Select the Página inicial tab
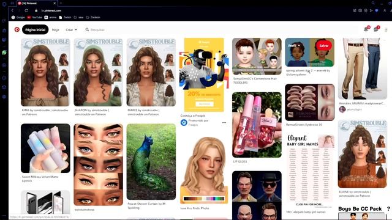392x220 pixels. pyautogui.click(x=36, y=30)
